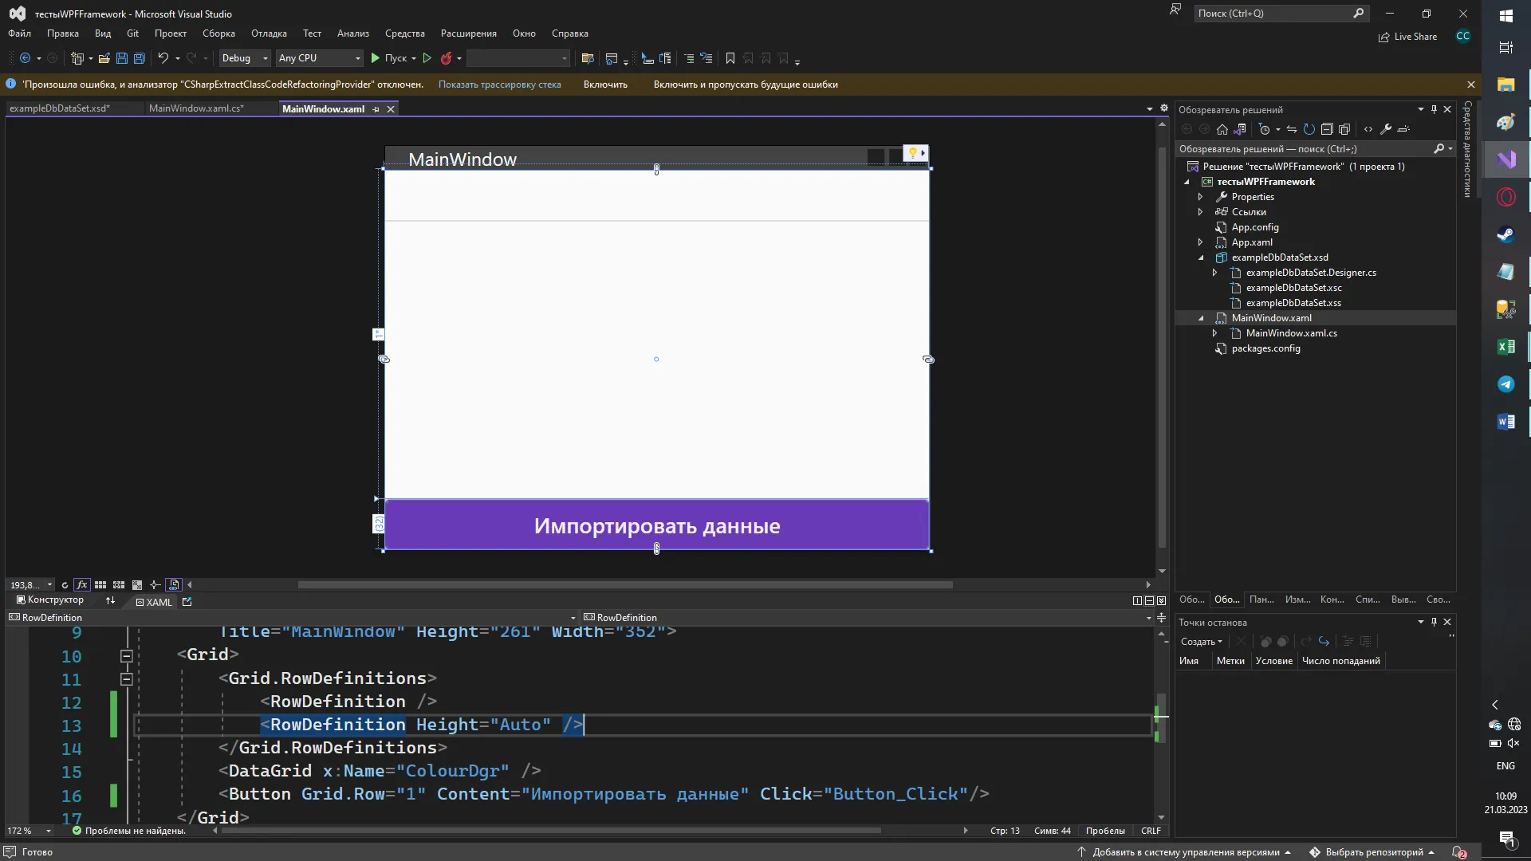Open the designer zoom level dropdown
The height and width of the screenshot is (861, 1531).
[x=49, y=585]
